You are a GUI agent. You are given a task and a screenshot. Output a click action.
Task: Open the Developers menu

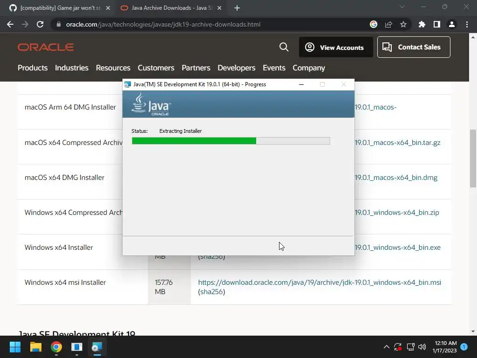coord(236,68)
